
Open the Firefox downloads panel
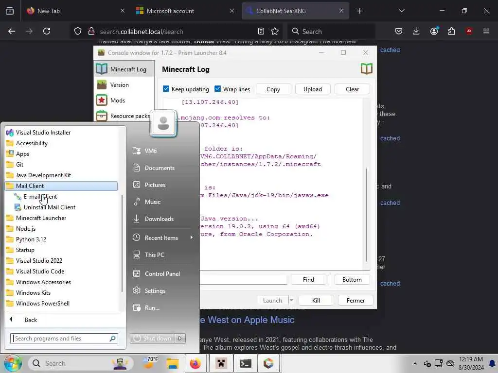tap(416, 31)
